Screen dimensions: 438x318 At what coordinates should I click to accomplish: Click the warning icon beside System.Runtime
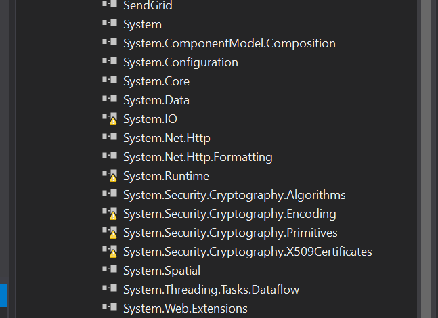[x=113, y=178]
